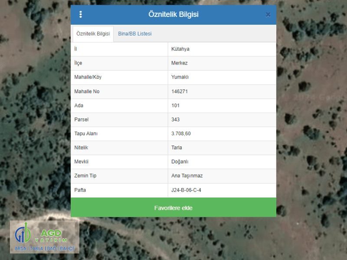Image resolution: width=347 pixels, height=260 pixels.
Task: Click the Kütahya province value
Action: click(x=180, y=49)
